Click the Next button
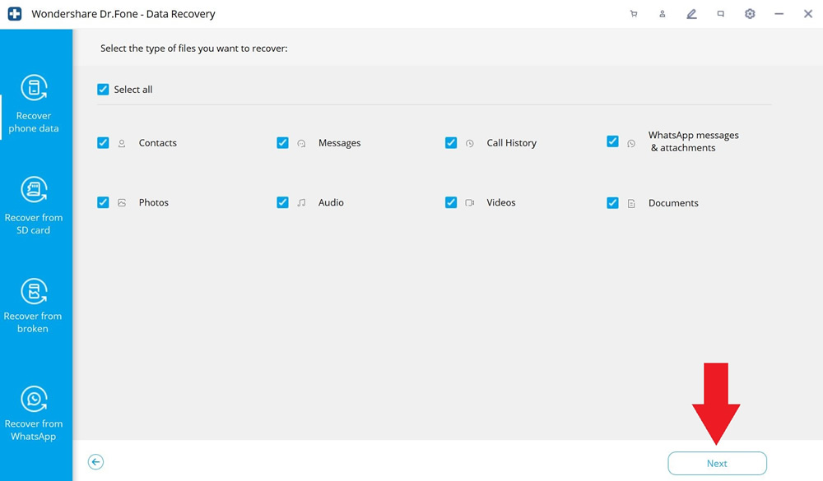The height and width of the screenshot is (481, 823). 717,463
